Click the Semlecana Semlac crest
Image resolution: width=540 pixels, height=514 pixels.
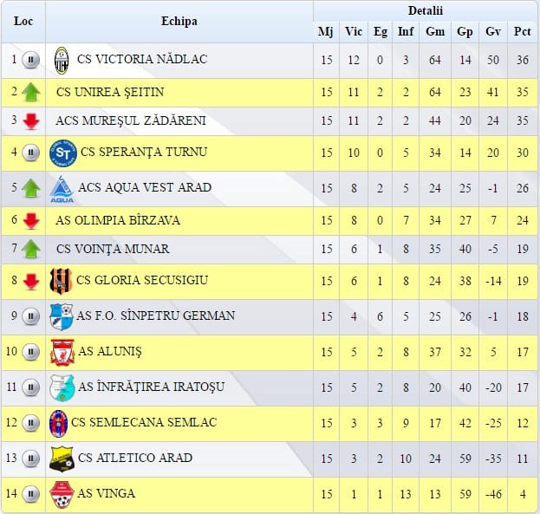tap(58, 423)
